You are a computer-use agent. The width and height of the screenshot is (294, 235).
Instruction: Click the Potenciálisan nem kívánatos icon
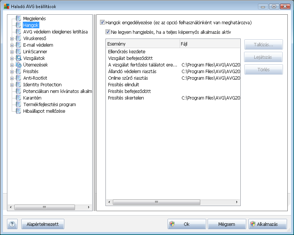[18, 91]
